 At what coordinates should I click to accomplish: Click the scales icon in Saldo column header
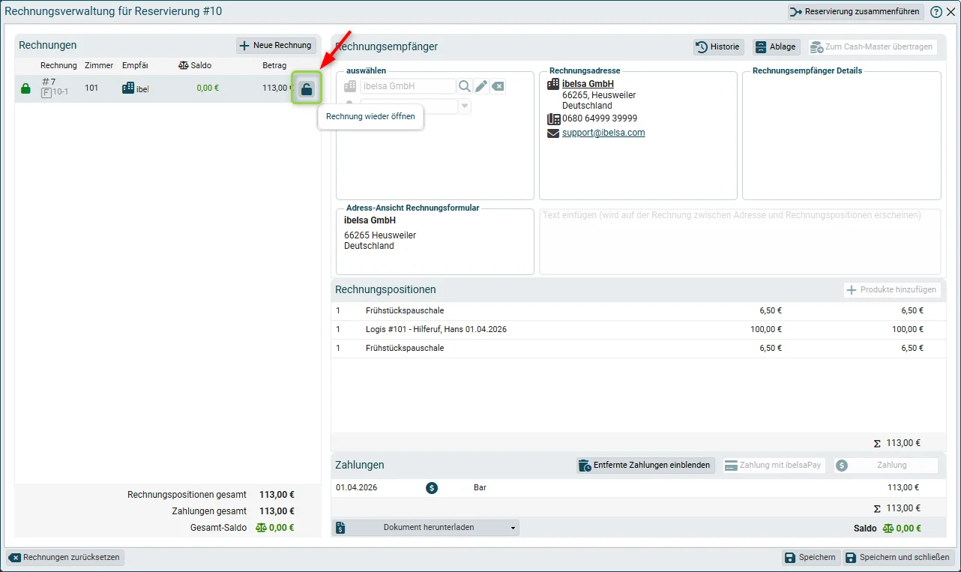pos(183,65)
